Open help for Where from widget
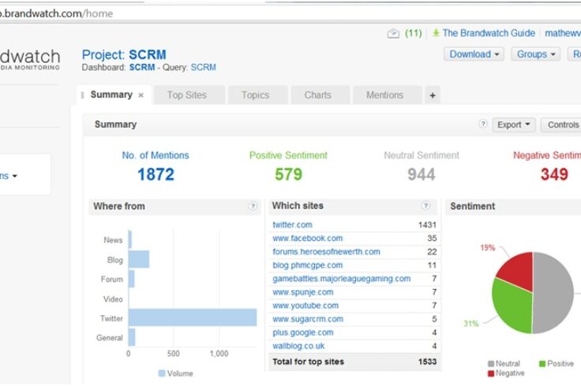581x386 pixels. click(253, 206)
